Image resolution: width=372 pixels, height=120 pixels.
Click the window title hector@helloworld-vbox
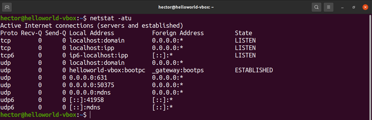click(186, 7)
